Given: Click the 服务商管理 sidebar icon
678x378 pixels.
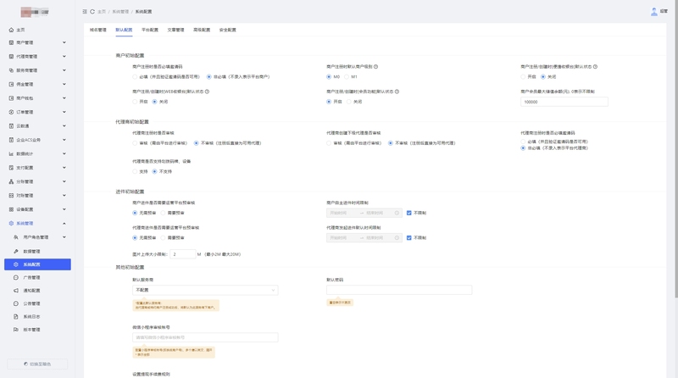Looking at the screenshot, I should click(11, 70).
